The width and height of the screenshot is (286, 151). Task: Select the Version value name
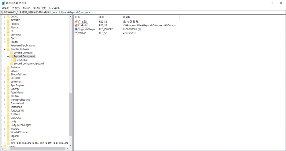click(x=82, y=33)
